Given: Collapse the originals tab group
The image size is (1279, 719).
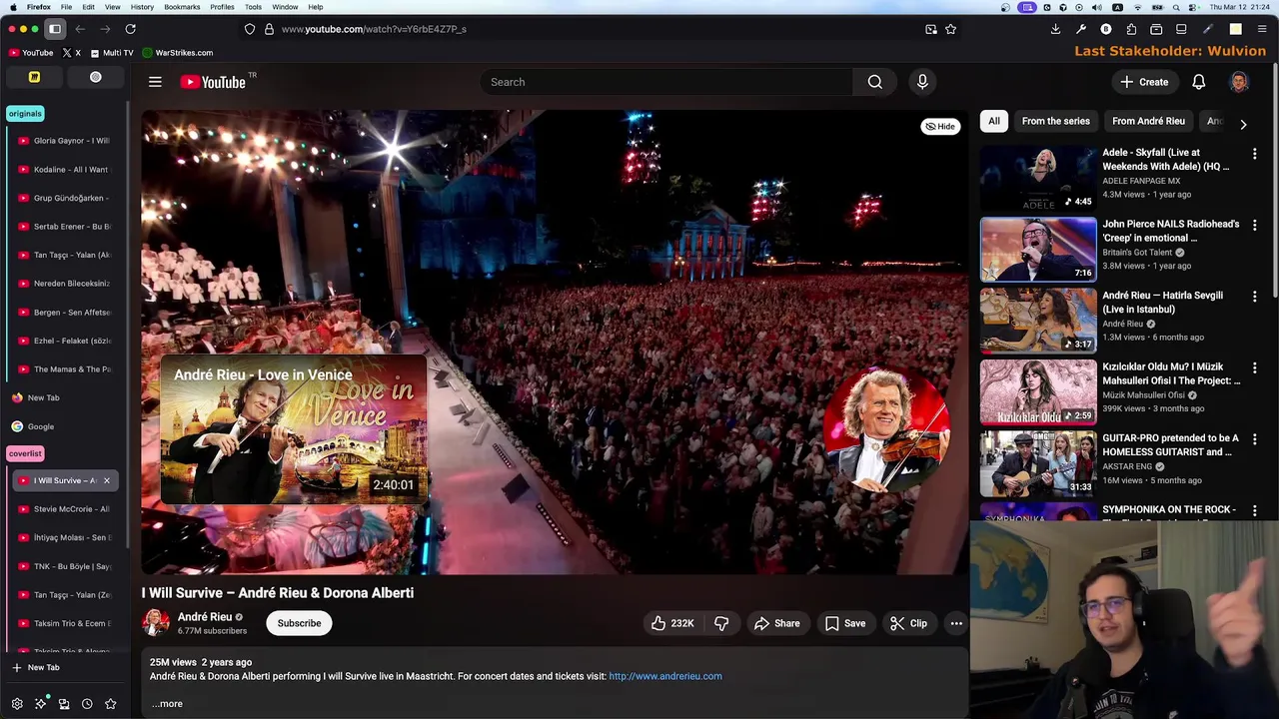Looking at the screenshot, I should click(25, 113).
